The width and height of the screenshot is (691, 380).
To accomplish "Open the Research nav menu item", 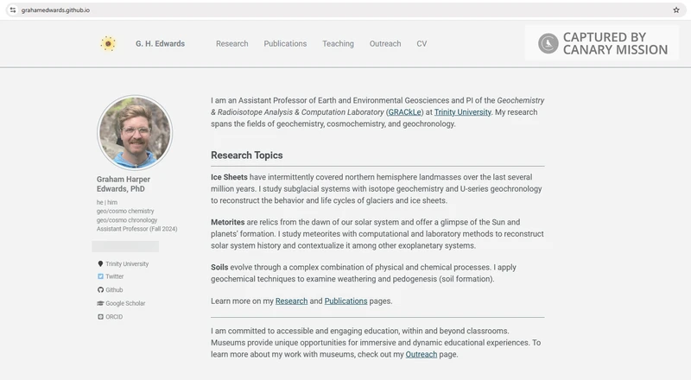I will (x=231, y=44).
